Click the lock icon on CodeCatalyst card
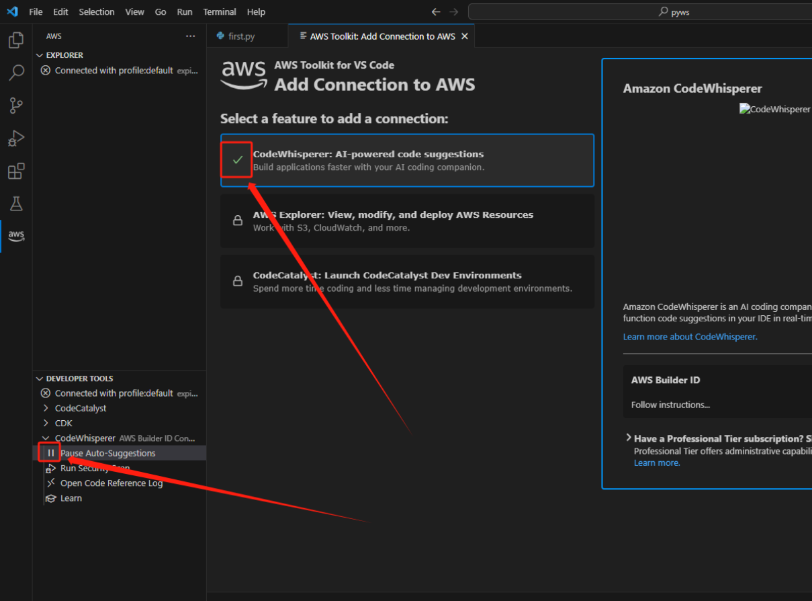This screenshot has width=812, height=601. 237,281
